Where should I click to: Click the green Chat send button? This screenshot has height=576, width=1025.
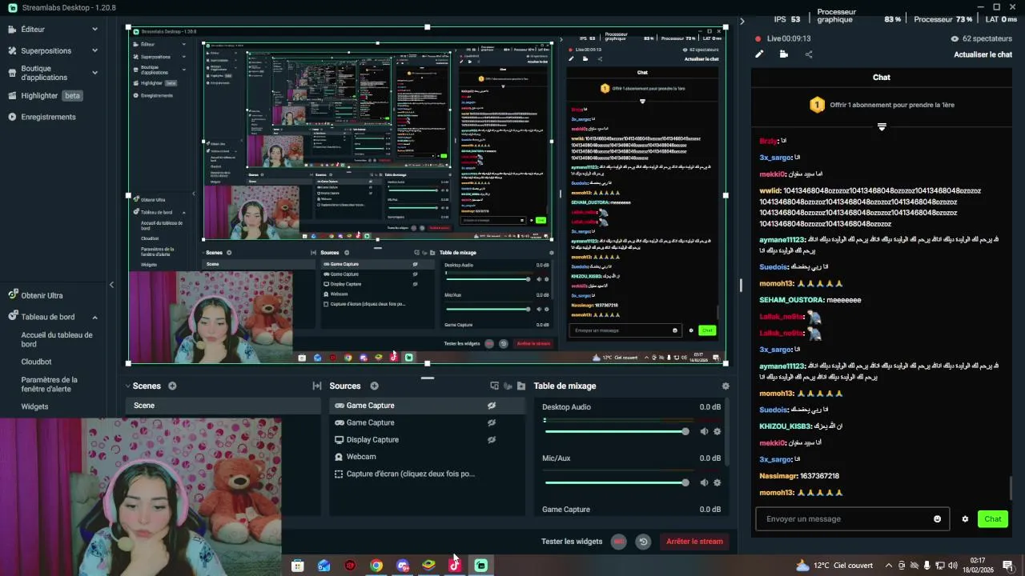click(993, 519)
